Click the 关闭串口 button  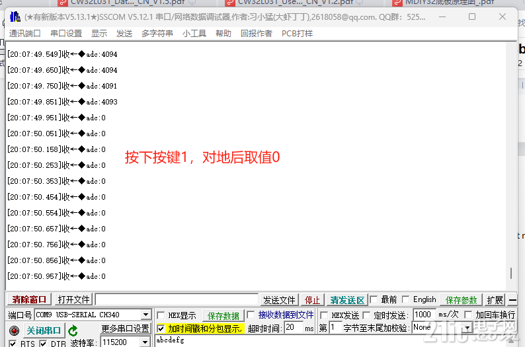44,330
